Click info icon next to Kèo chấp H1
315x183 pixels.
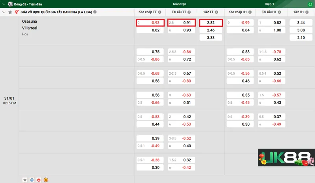(x=250, y=12)
